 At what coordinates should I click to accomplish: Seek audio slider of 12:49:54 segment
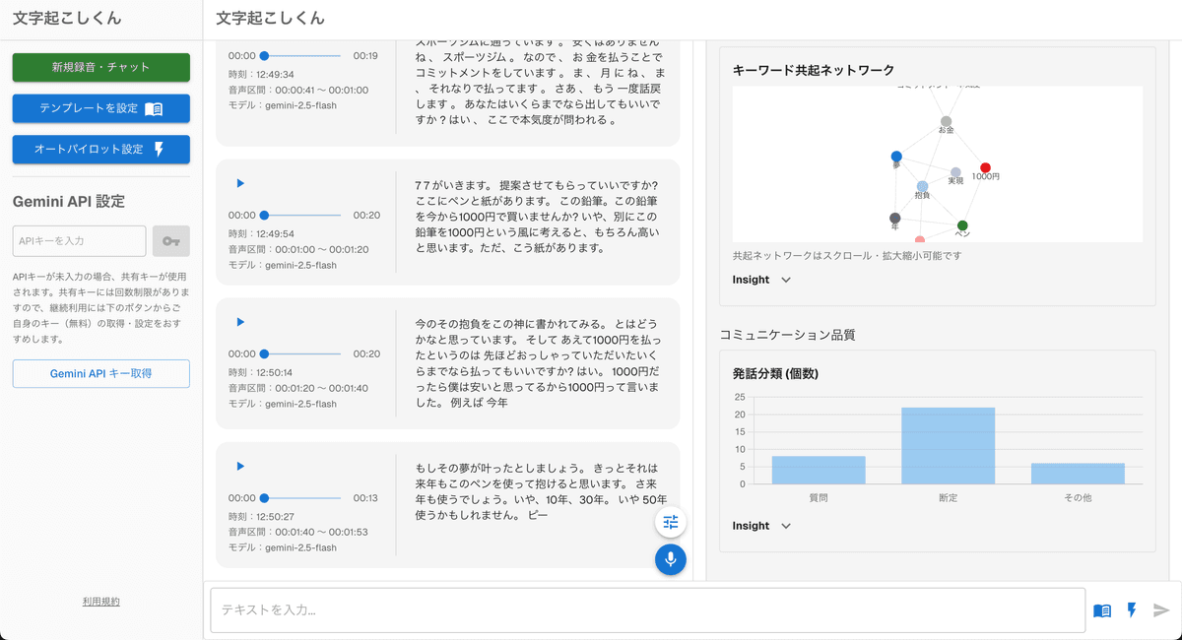pyautogui.click(x=302, y=215)
